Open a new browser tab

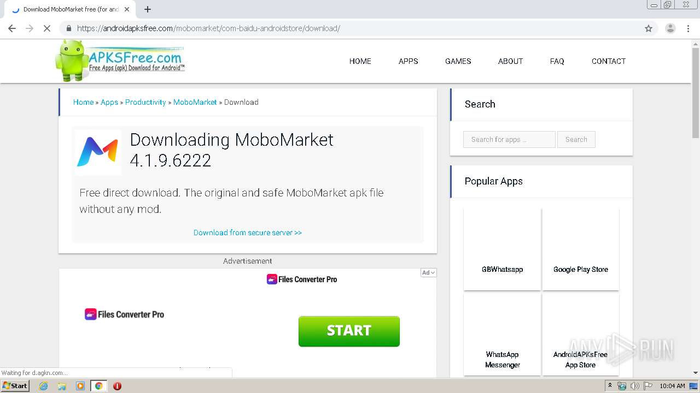[148, 9]
